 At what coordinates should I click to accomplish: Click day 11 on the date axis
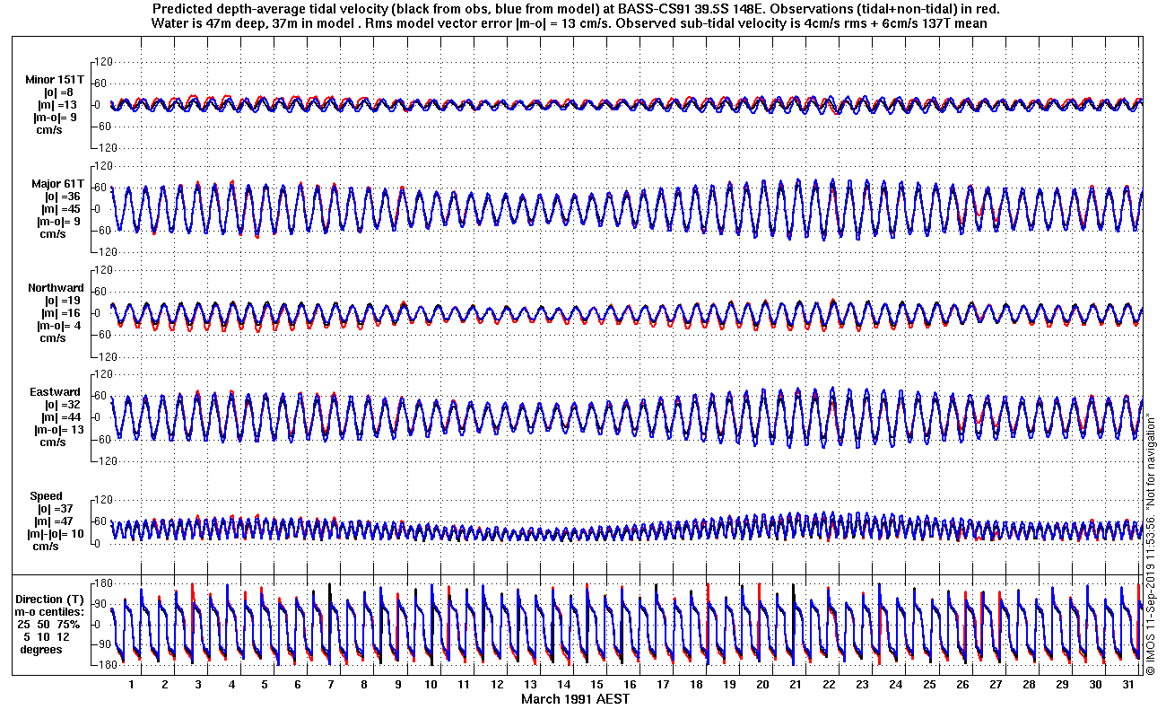tap(463, 685)
